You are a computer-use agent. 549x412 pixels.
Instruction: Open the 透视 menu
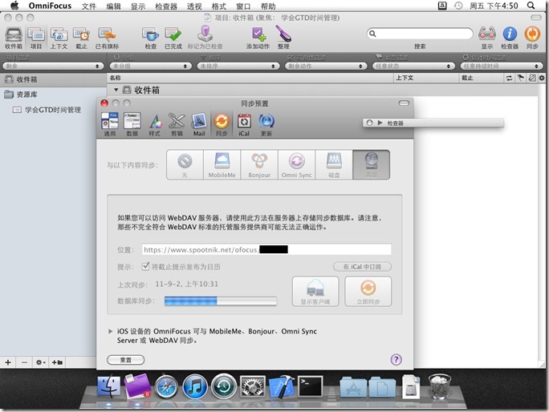[194, 6]
